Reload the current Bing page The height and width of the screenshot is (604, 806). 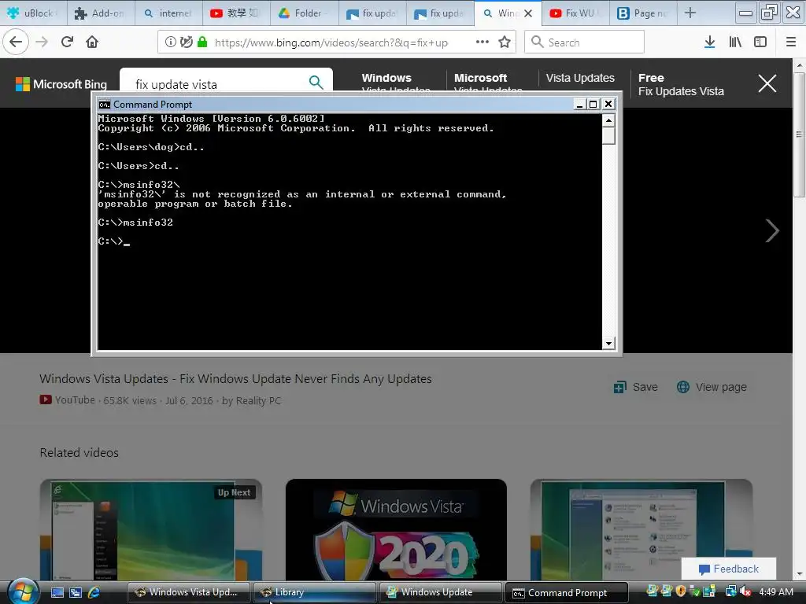pos(68,42)
